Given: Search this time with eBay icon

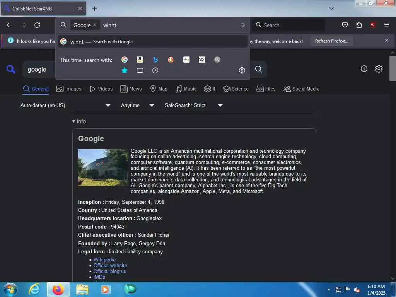Looking at the screenshot, I should (x=186, y=60).
